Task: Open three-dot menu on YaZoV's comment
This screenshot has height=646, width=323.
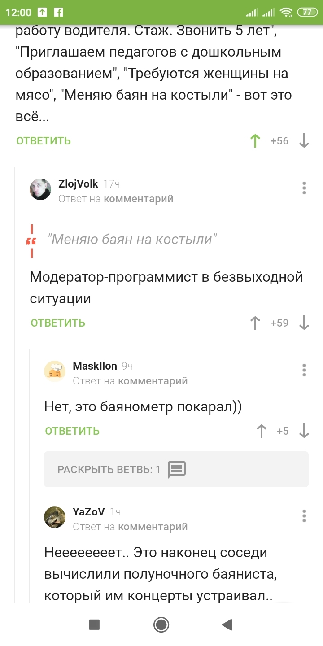Action: point(304,516)
